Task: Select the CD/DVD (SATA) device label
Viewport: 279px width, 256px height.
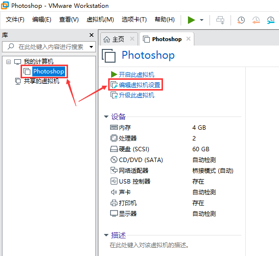Action: [141, 160]
